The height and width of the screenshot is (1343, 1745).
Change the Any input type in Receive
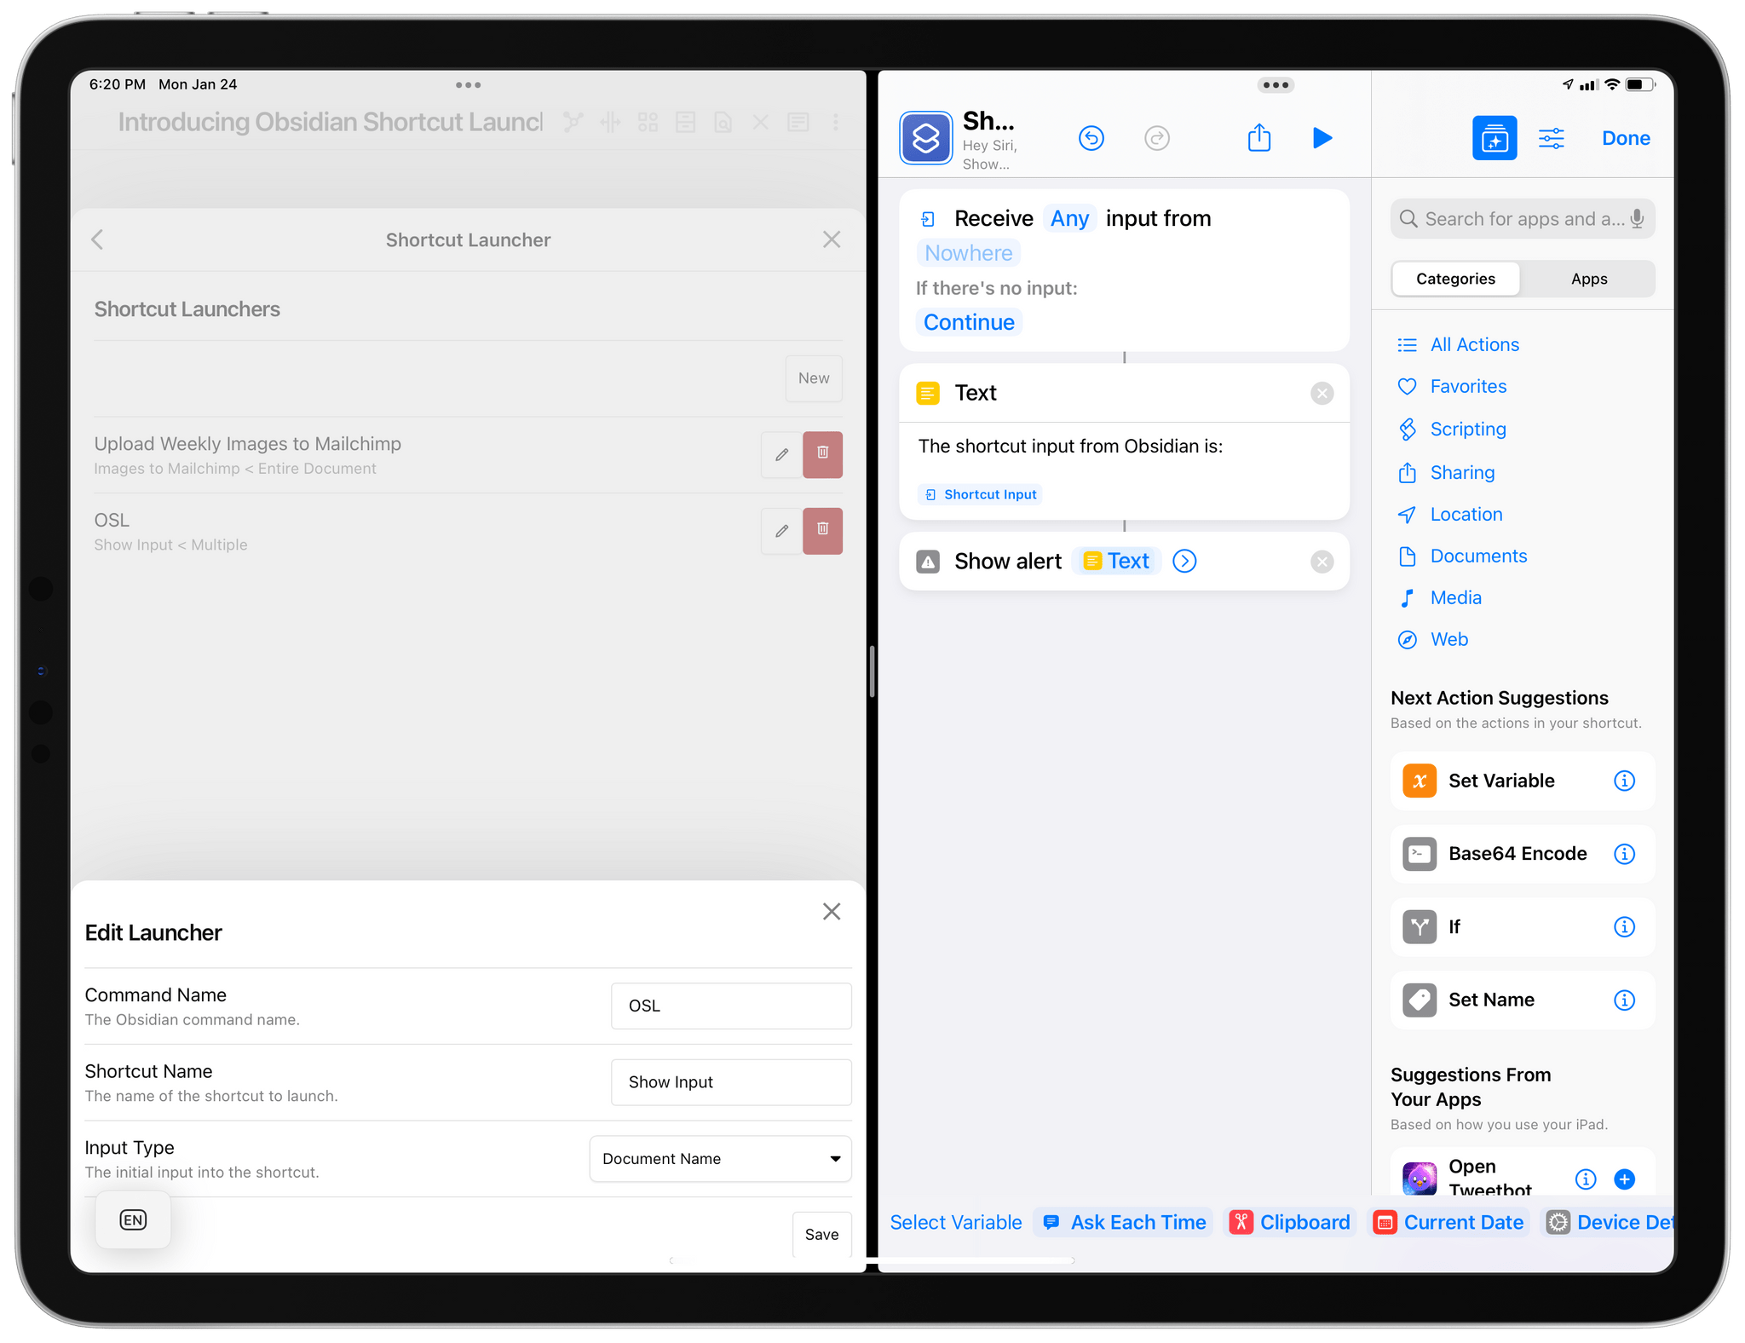coord(1068,218)
